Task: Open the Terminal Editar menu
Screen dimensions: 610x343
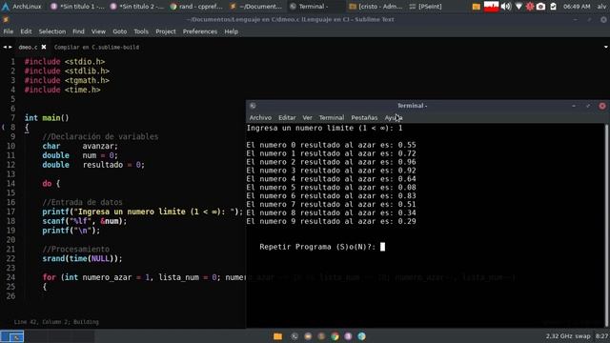Action: point(287,117)
